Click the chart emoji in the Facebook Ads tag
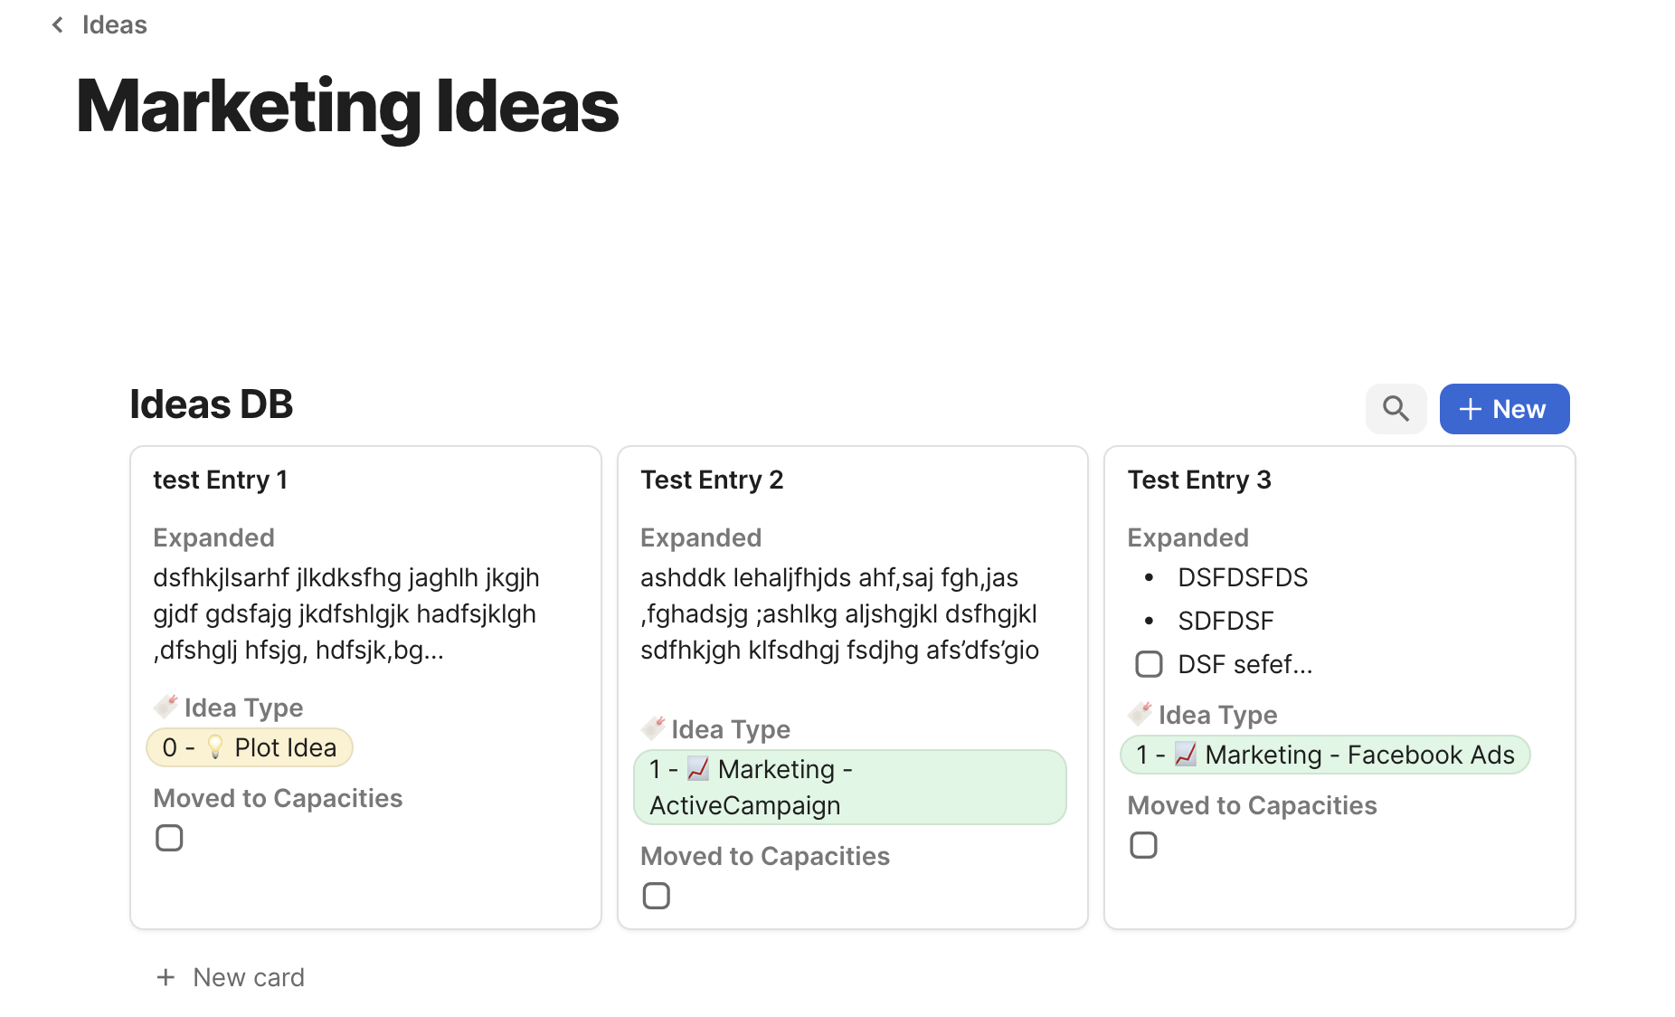Viewport: 1675px width, 1017px height. click(x=1186, y=755)
